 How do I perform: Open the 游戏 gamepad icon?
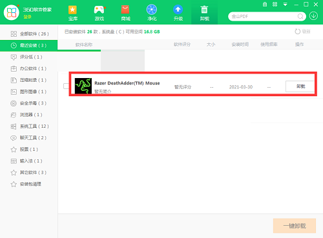click(99, 10)
